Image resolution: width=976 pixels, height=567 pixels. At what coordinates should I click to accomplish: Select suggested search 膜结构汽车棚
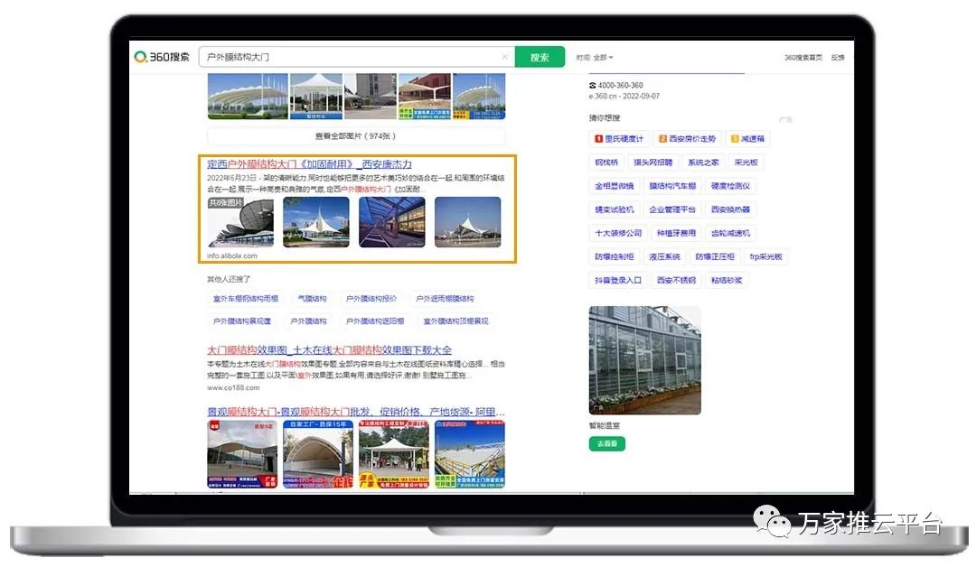670,186
